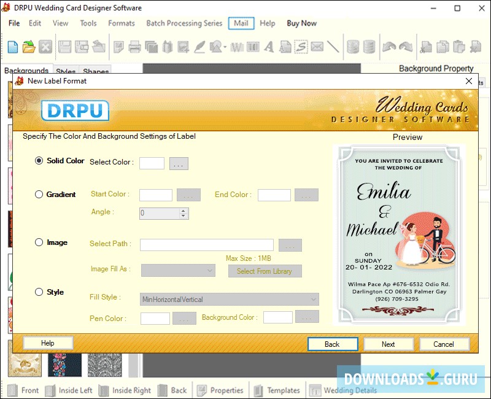The image size is (491, 399).
Task: Switch to the Inside Left tab
Action: point(68,390)
